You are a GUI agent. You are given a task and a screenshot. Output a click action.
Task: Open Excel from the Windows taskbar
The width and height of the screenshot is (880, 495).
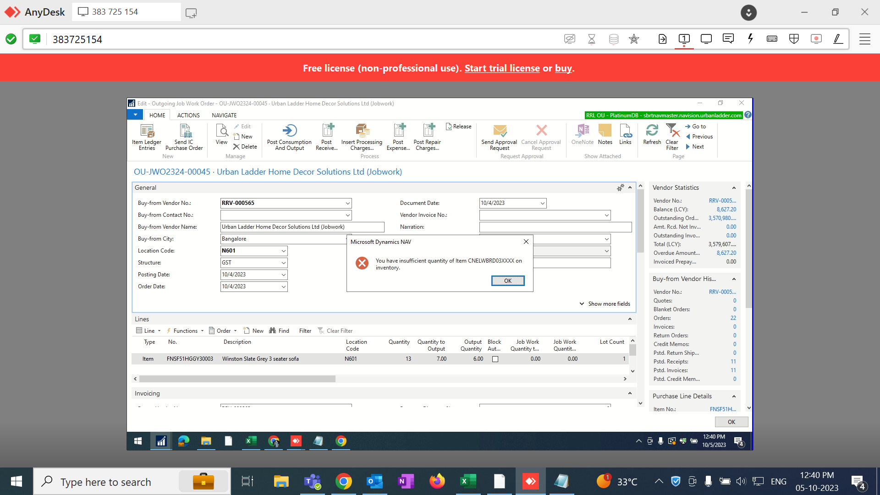pos(468,481)
